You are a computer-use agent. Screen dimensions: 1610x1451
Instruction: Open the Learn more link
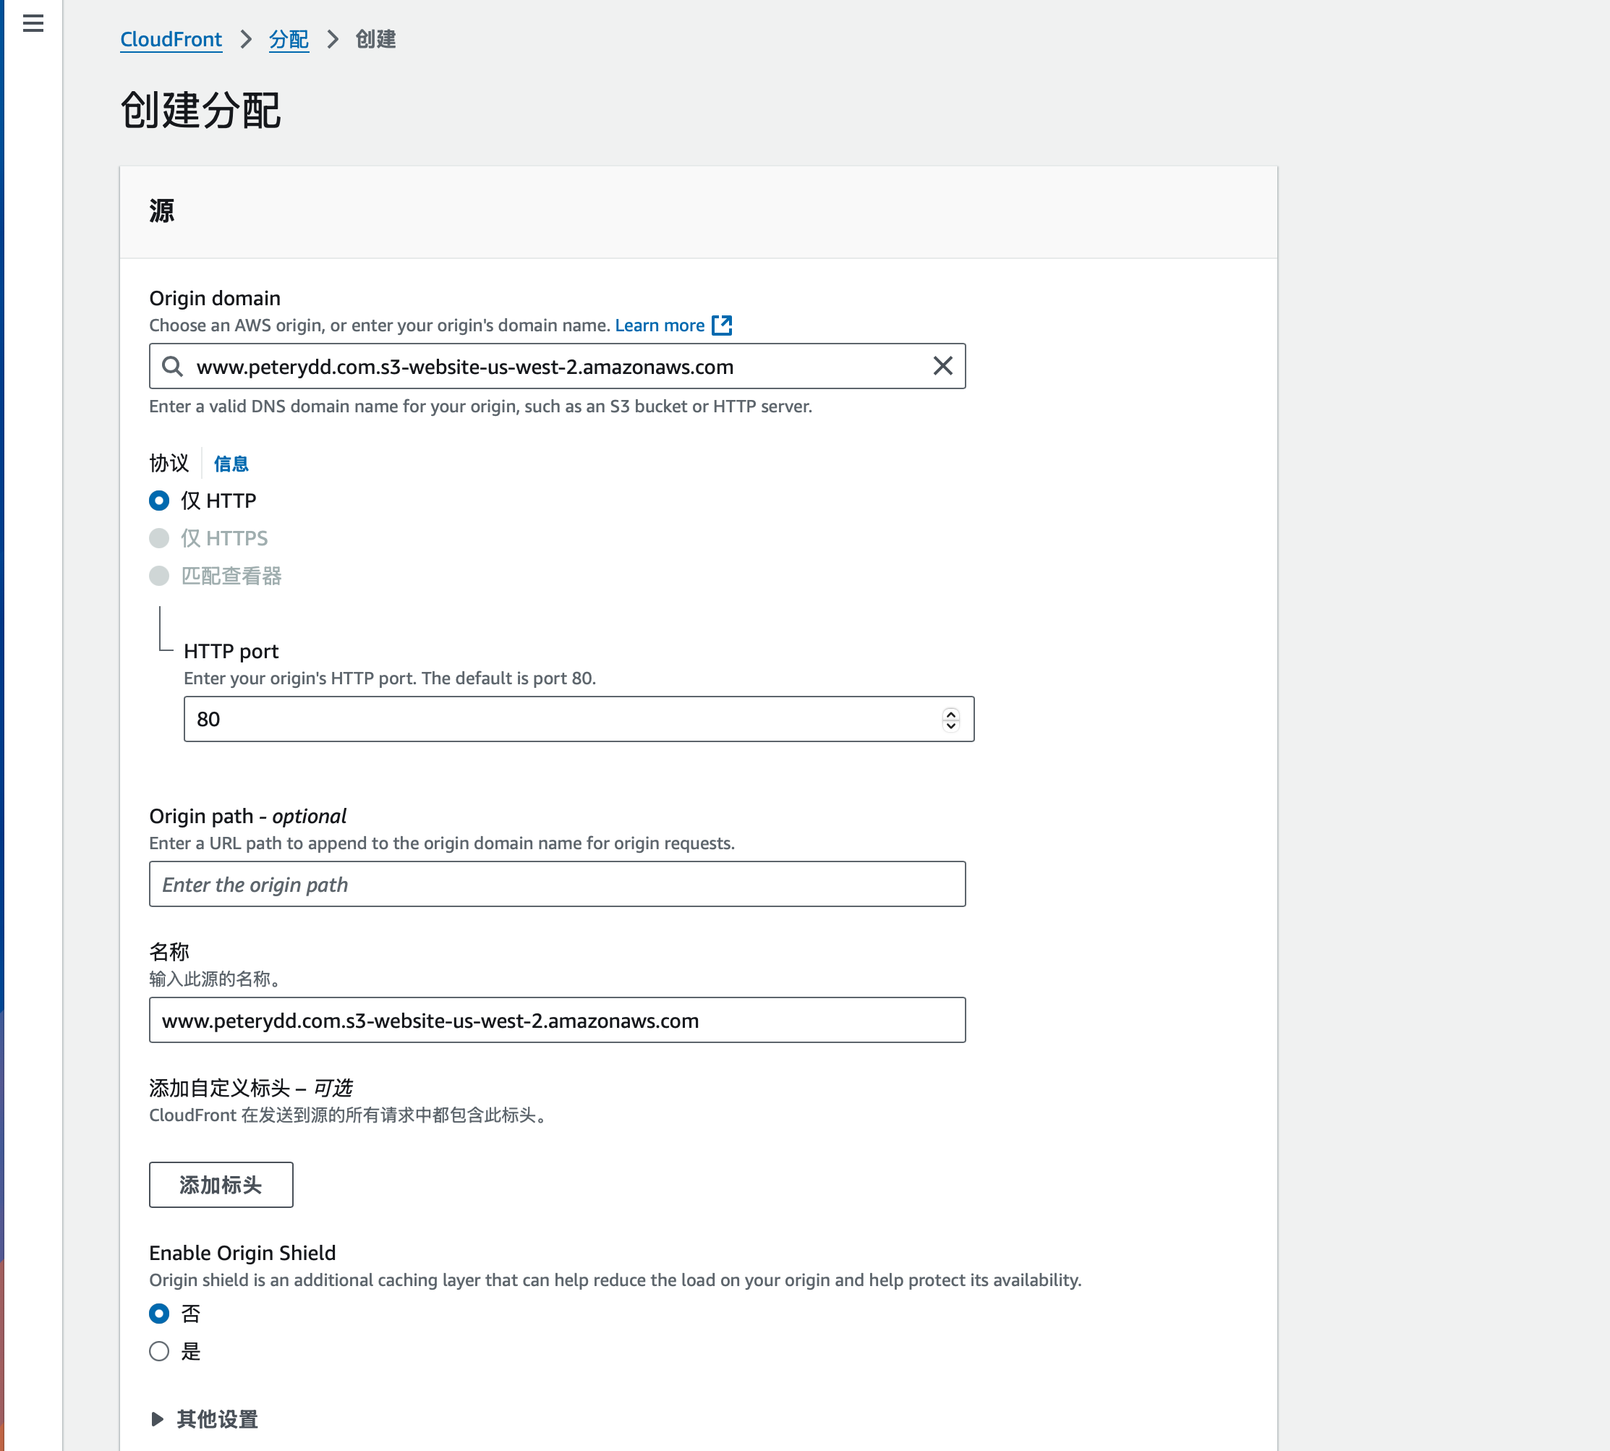tap(659, 325)
